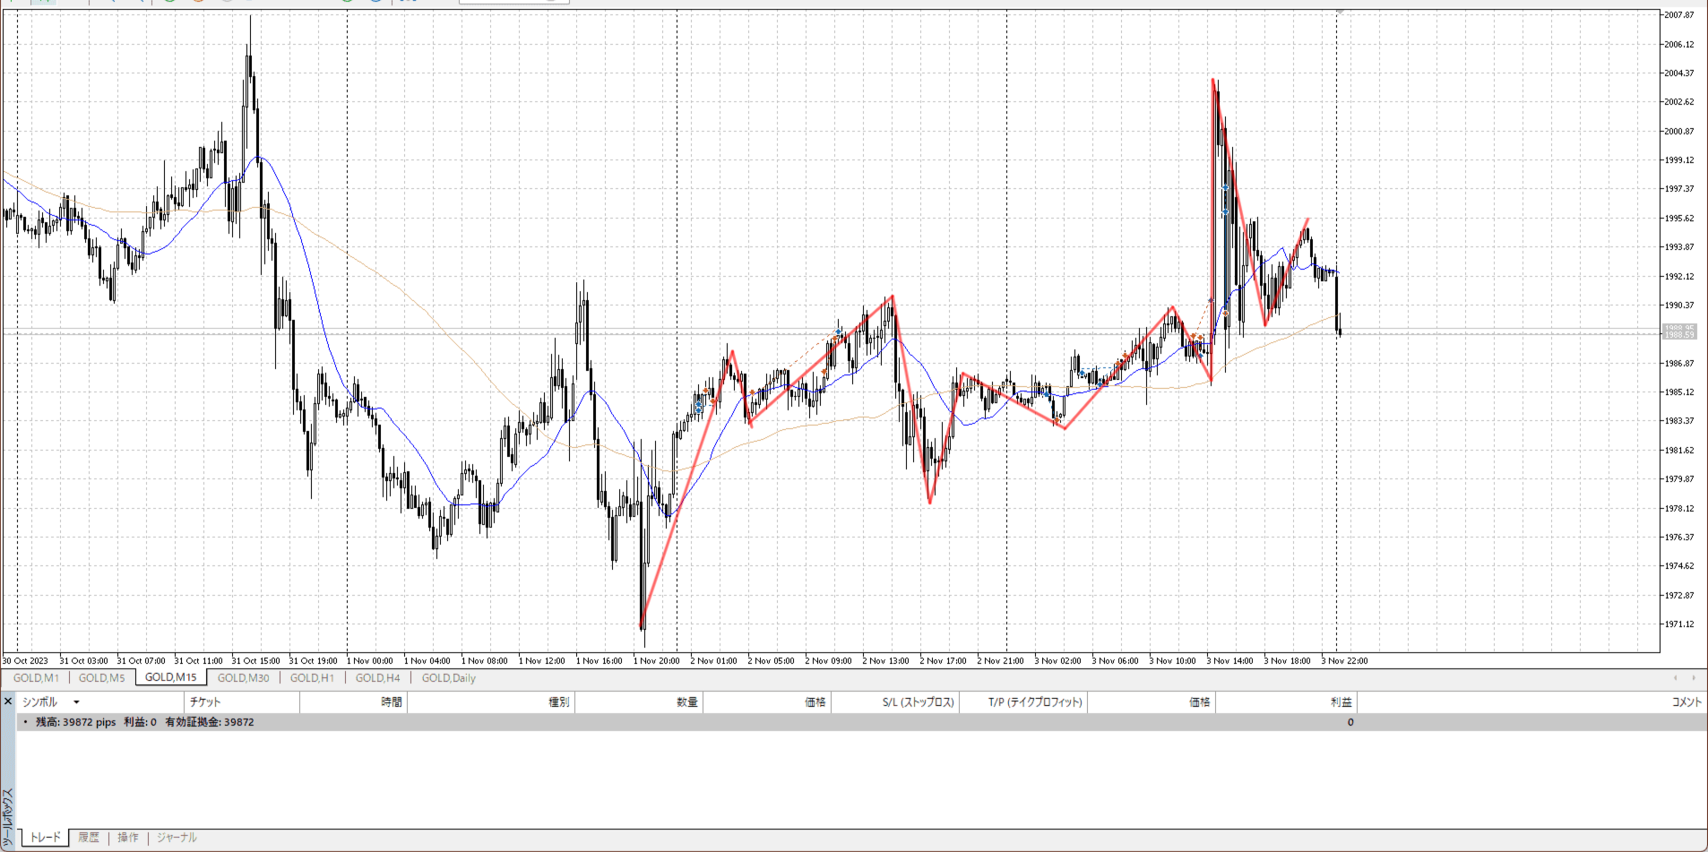Image resolution: width=1708 pixels, height=852 pixels.
Task: Click the T/P (テイクプロフィット) column header
Action: point(1035,702)
